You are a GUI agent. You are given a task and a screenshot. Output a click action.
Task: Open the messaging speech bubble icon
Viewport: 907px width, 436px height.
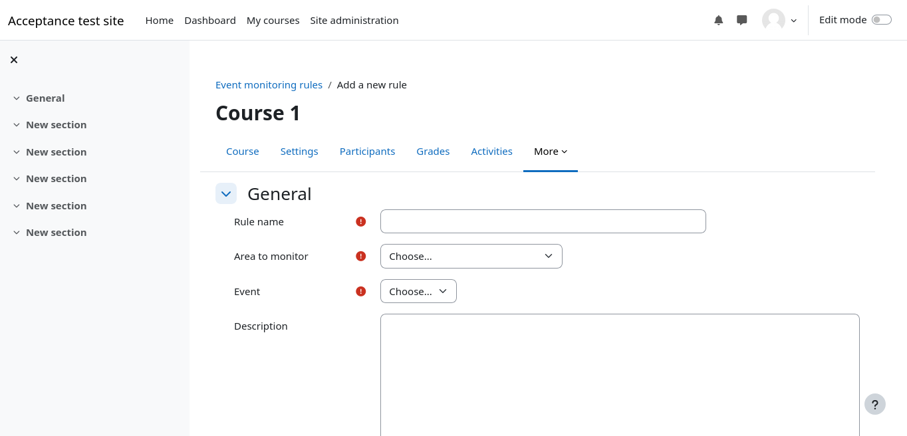pos(742,20)
